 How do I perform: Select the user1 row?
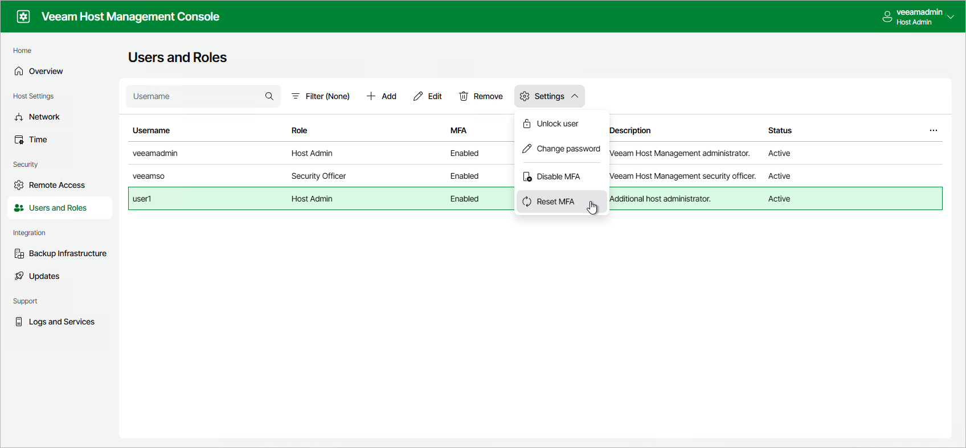pos(535,199)
